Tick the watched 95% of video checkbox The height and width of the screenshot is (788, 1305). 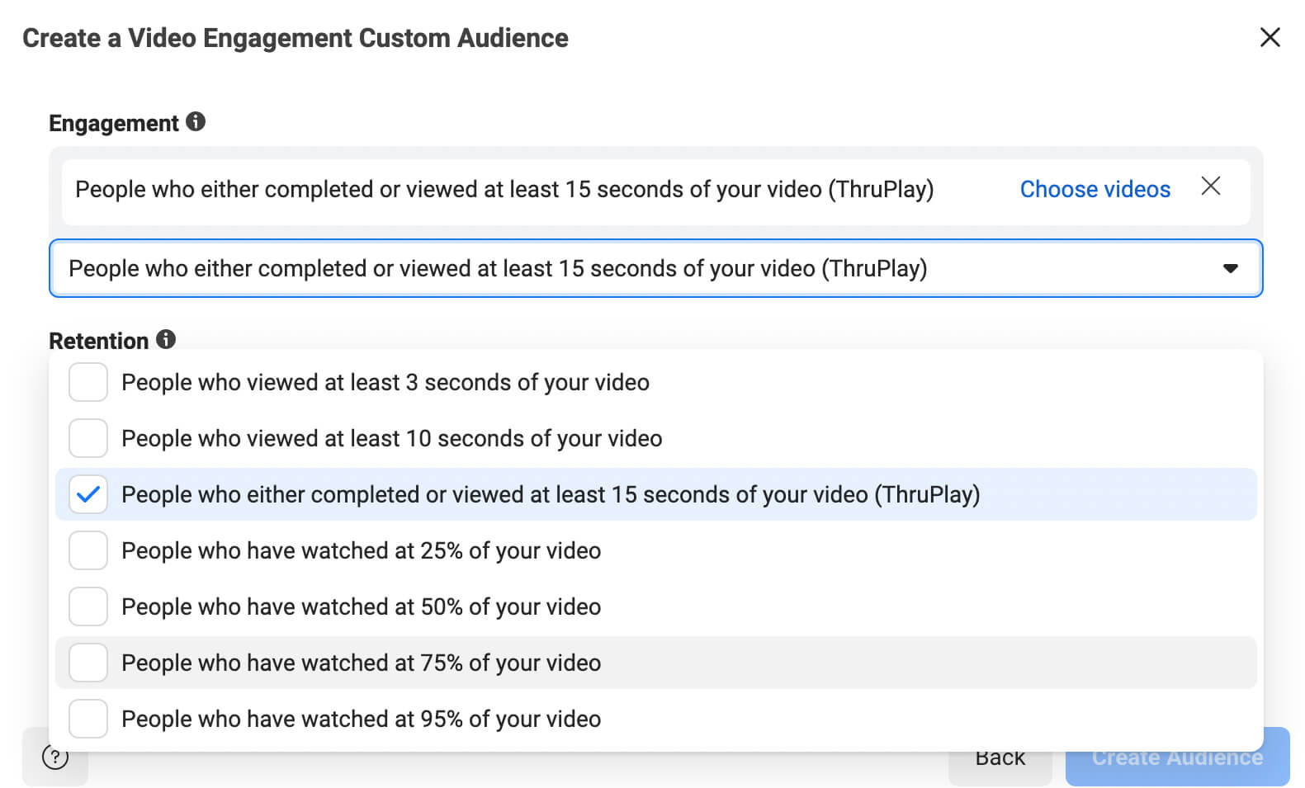pos(88,719)
